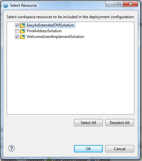Check the FindAddressSolution checkbox
Viewport: 142px width, 161px height.
tap(17, 31)
